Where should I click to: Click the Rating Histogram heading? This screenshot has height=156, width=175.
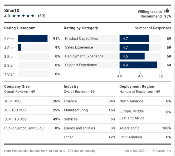[x=20, y=28]
